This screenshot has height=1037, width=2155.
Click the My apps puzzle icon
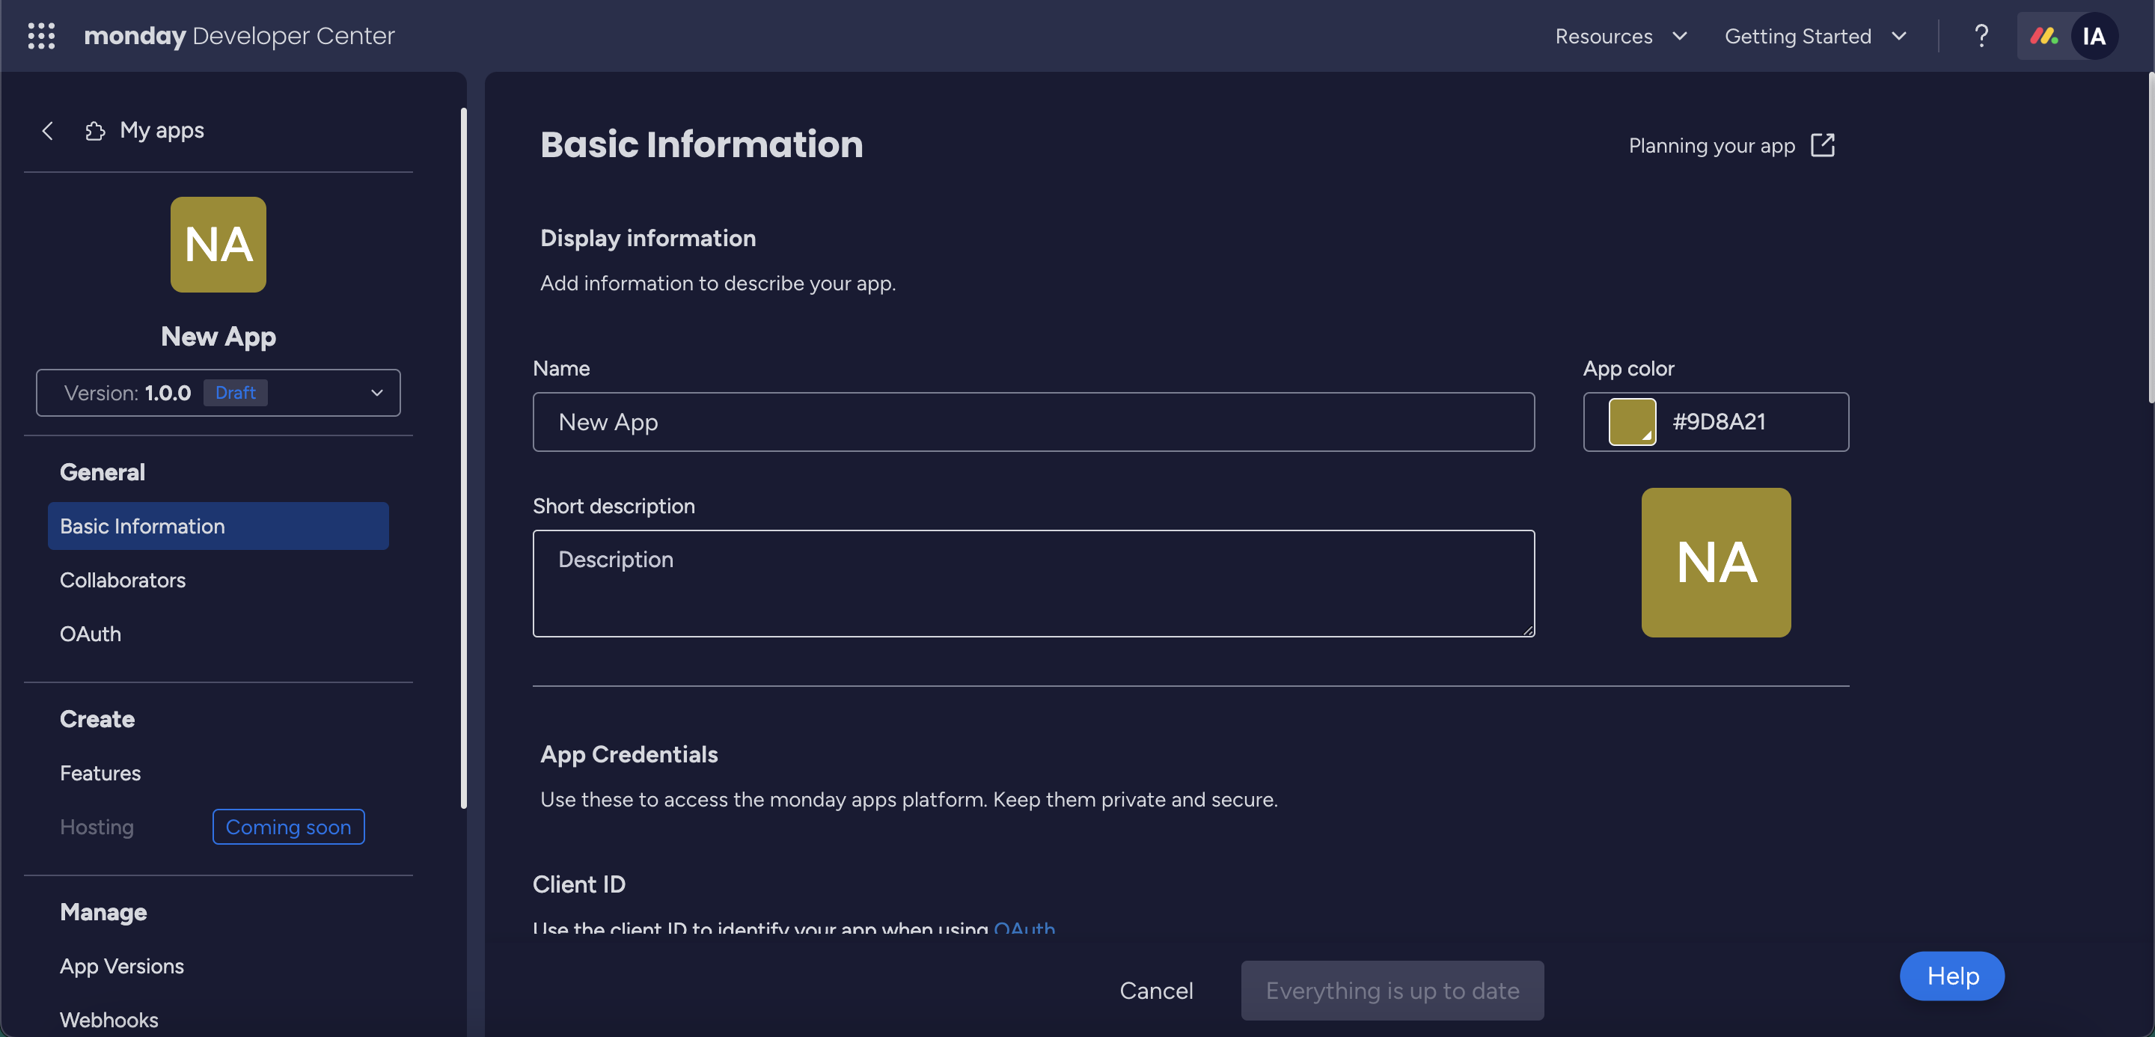(94, 131)
